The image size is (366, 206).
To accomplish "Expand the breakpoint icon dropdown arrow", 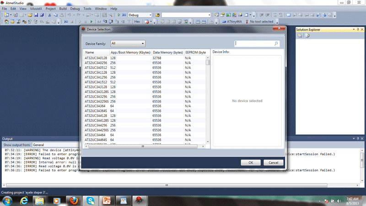I will 151,22.
